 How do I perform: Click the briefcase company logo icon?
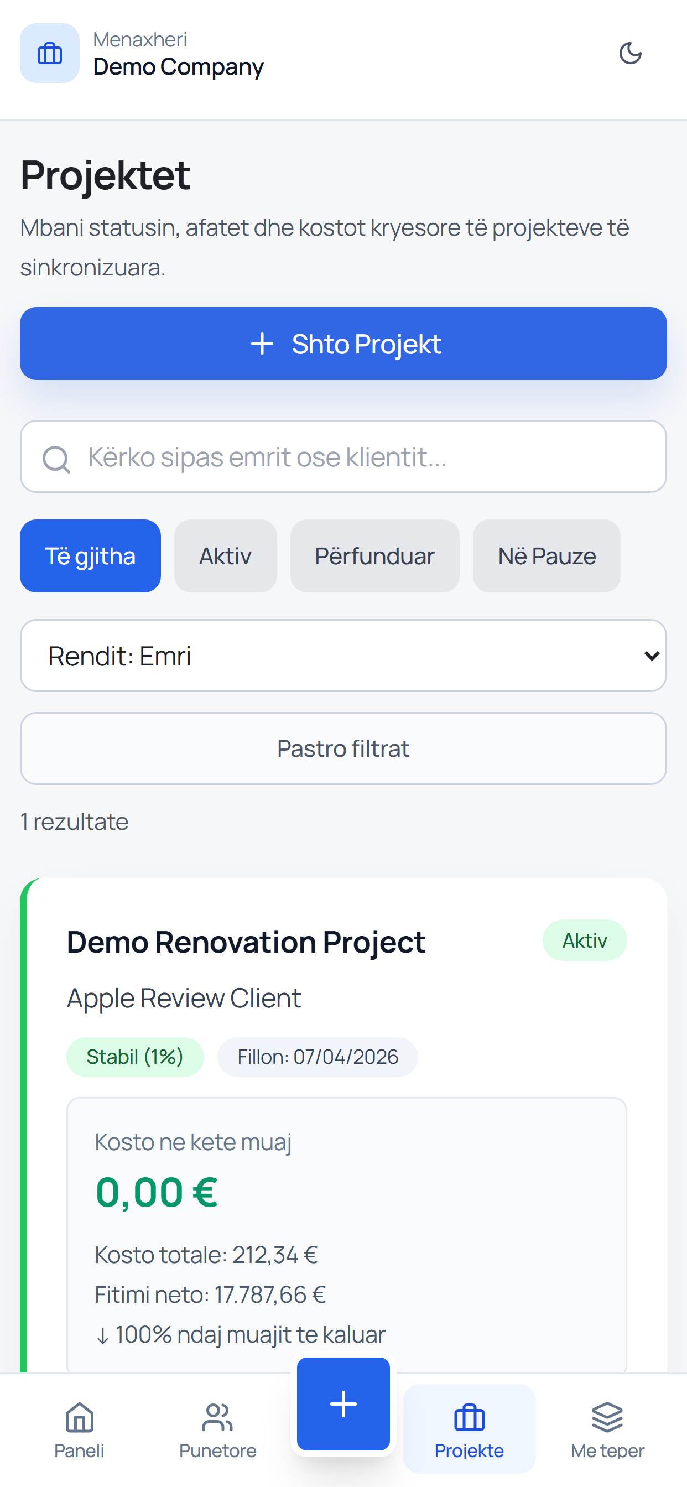click(50, 53)
